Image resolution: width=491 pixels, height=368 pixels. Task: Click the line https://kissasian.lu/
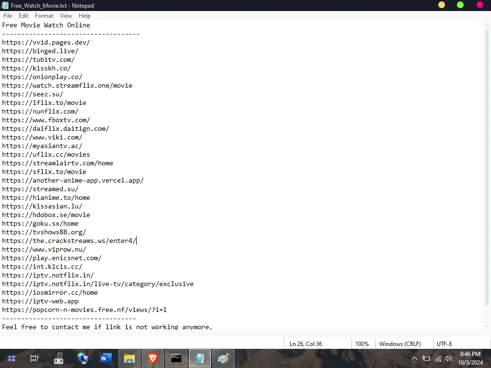[x=42, y=206]
